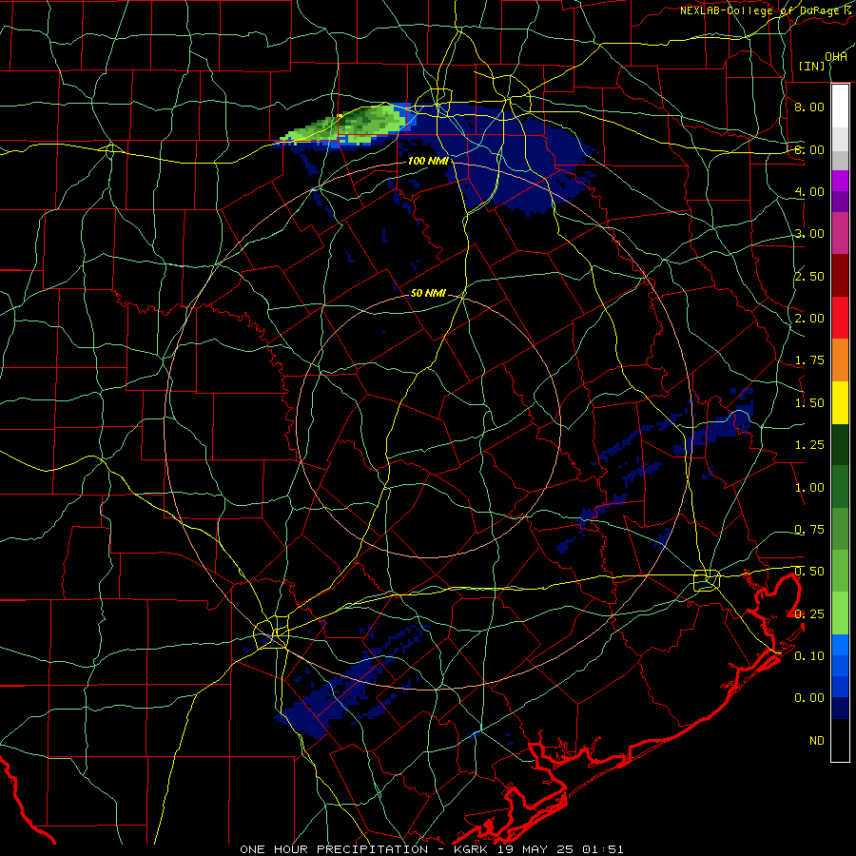Click the darkest green swatch at 1.25

tap(840, 445)
